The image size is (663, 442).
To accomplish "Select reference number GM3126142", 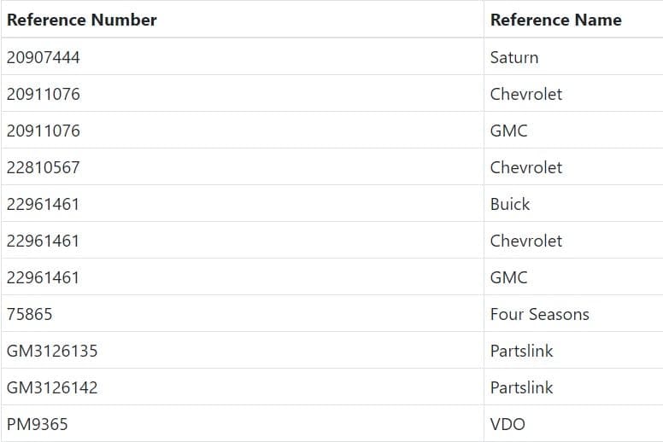I will coord(52,387).
